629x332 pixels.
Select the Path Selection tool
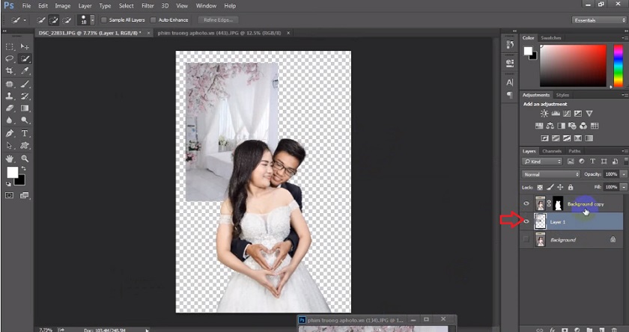click(x=10, y=145)
